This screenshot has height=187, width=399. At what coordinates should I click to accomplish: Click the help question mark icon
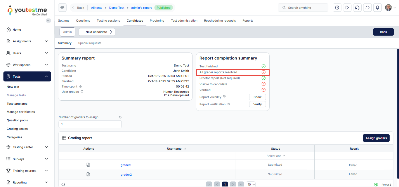click(337, 8)
